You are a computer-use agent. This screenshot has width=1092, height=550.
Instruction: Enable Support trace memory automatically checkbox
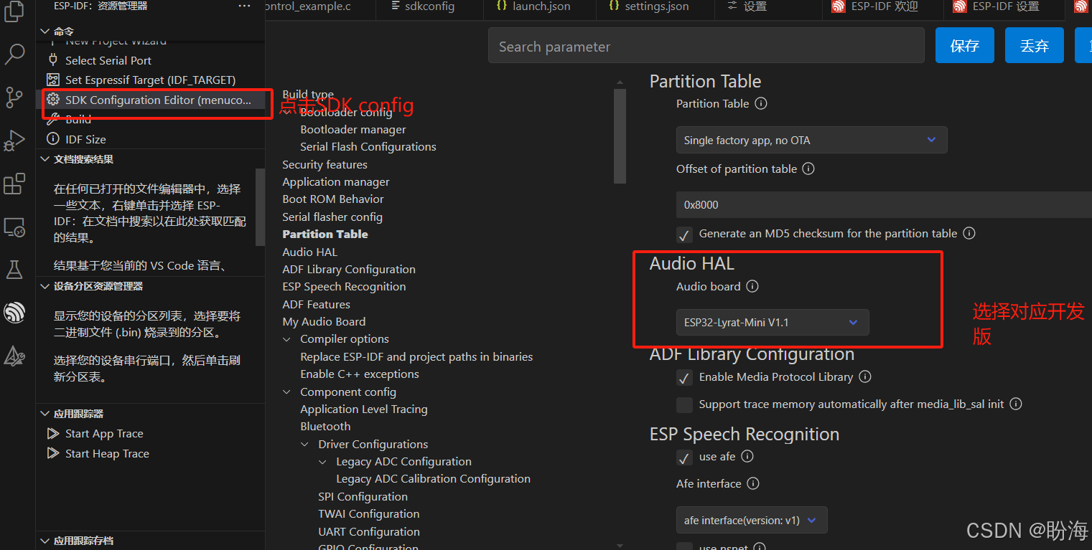[x=684, y=404]
